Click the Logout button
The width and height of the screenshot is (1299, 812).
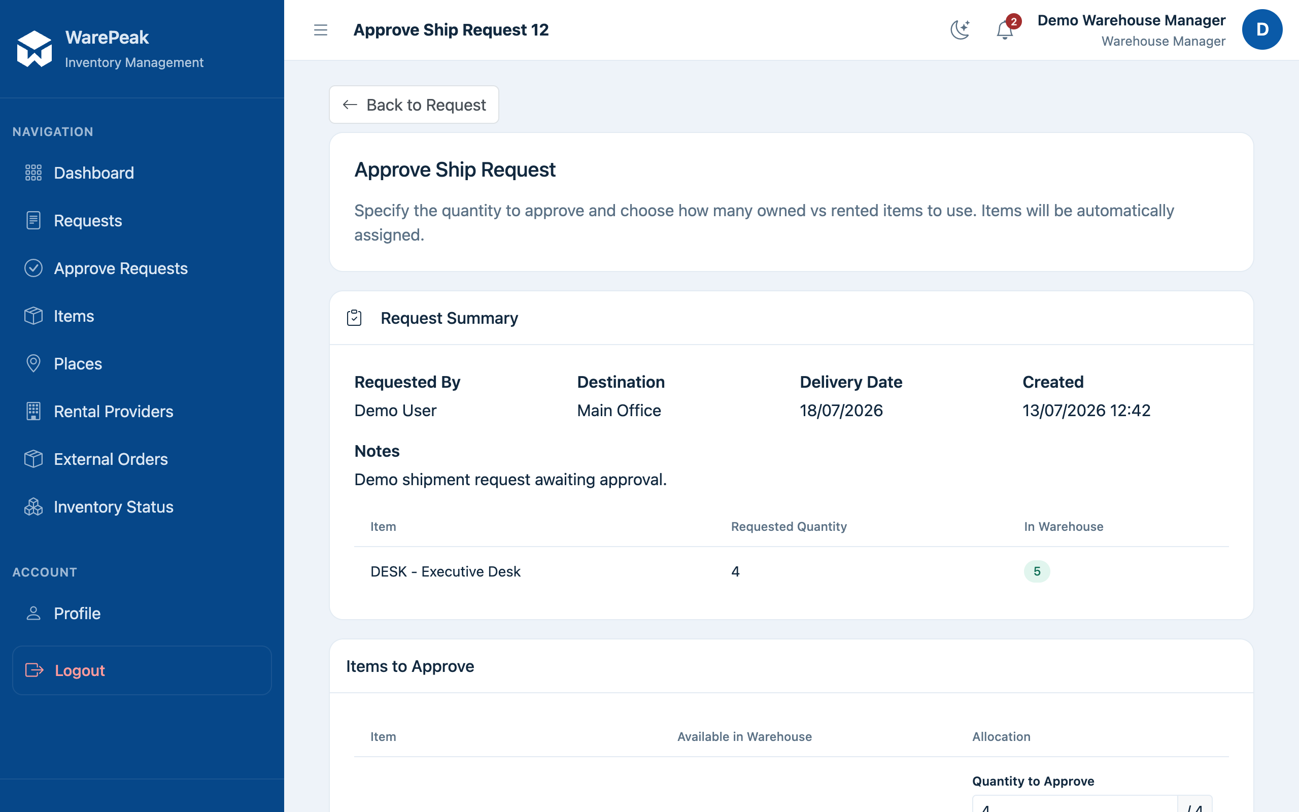tap(142, 670)
